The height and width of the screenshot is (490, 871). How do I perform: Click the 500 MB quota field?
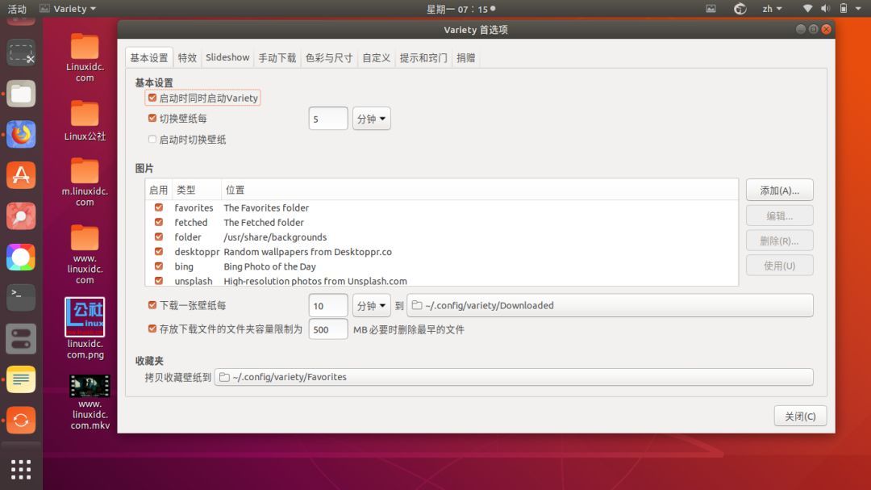coord(327,329)
